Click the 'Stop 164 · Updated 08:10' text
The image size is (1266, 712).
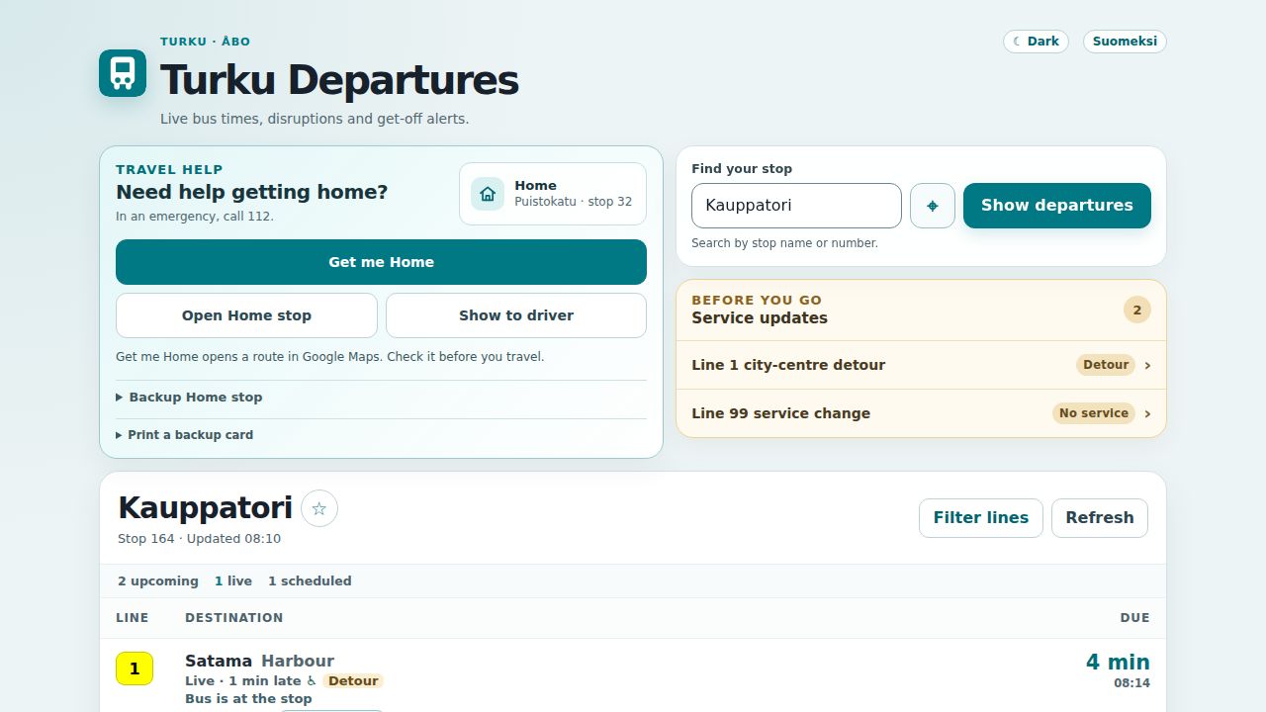click(x=199, y=539)
